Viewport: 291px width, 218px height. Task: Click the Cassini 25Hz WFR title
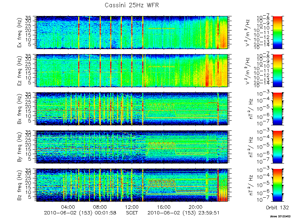pyautogui.click(x=132, y=5)
